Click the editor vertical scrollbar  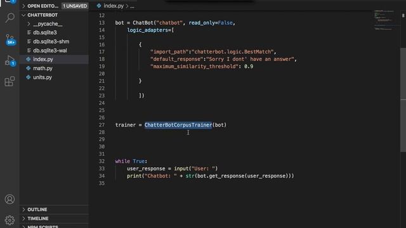tap(403, 100)
